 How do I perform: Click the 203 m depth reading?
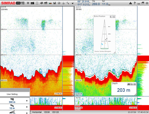pos(124,90)
